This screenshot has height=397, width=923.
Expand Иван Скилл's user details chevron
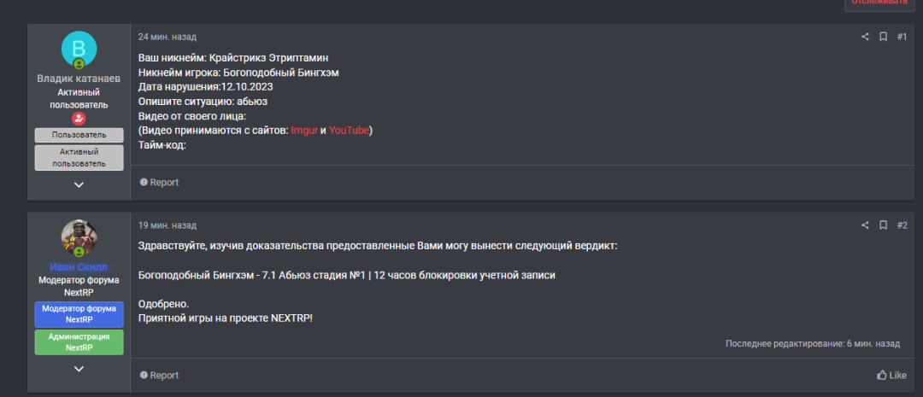click(x=79, y=369)
